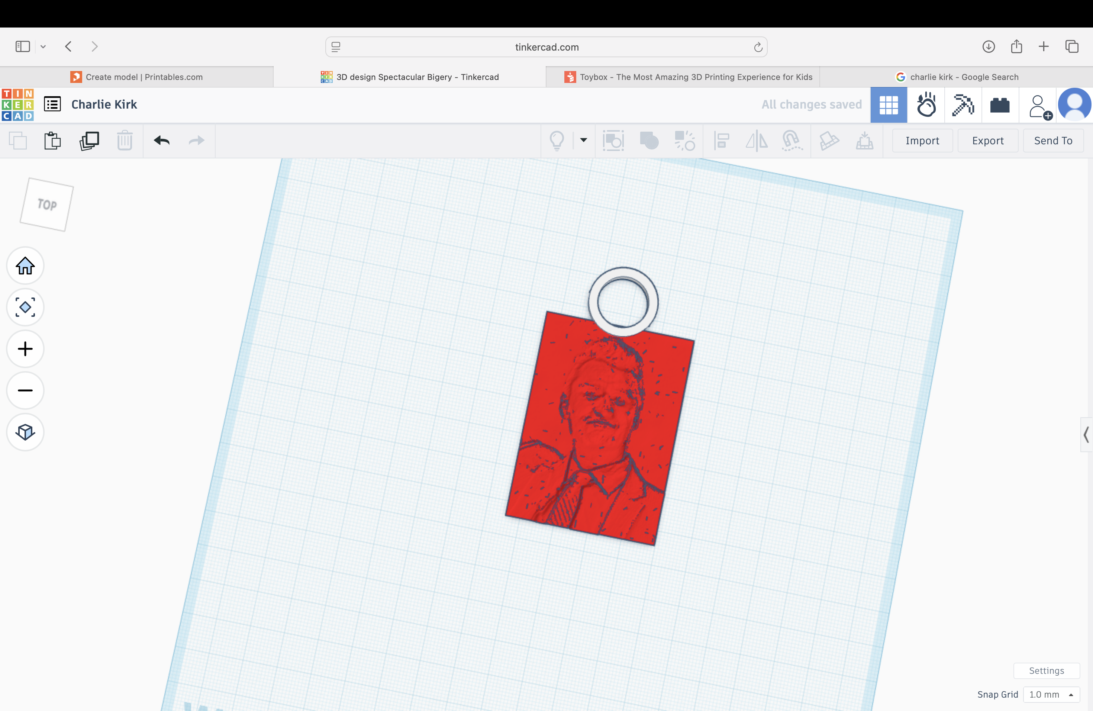
Task: Click the Align tool icon
Action: point(722,141)
